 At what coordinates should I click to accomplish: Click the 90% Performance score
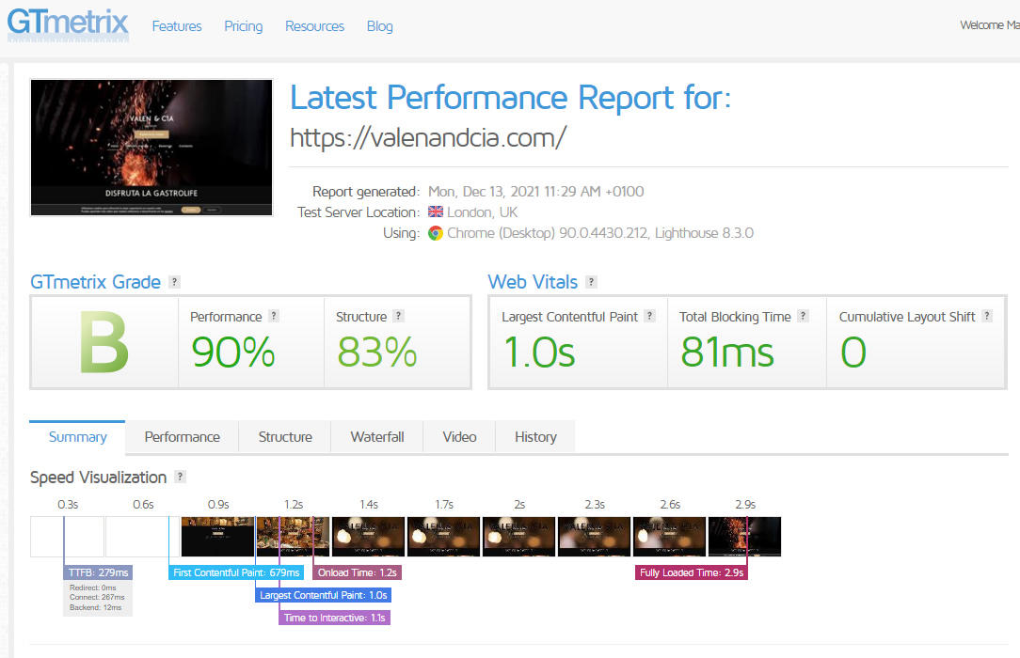[x=232, y=352]
